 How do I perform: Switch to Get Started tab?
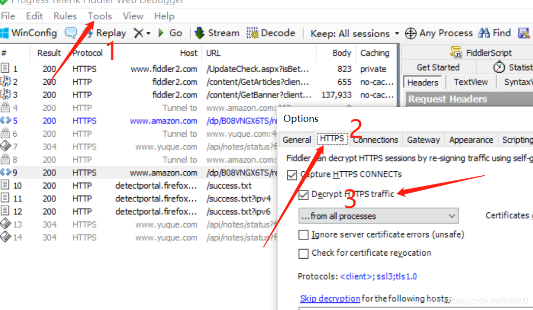pyautogui.click(x=438, y=67)
